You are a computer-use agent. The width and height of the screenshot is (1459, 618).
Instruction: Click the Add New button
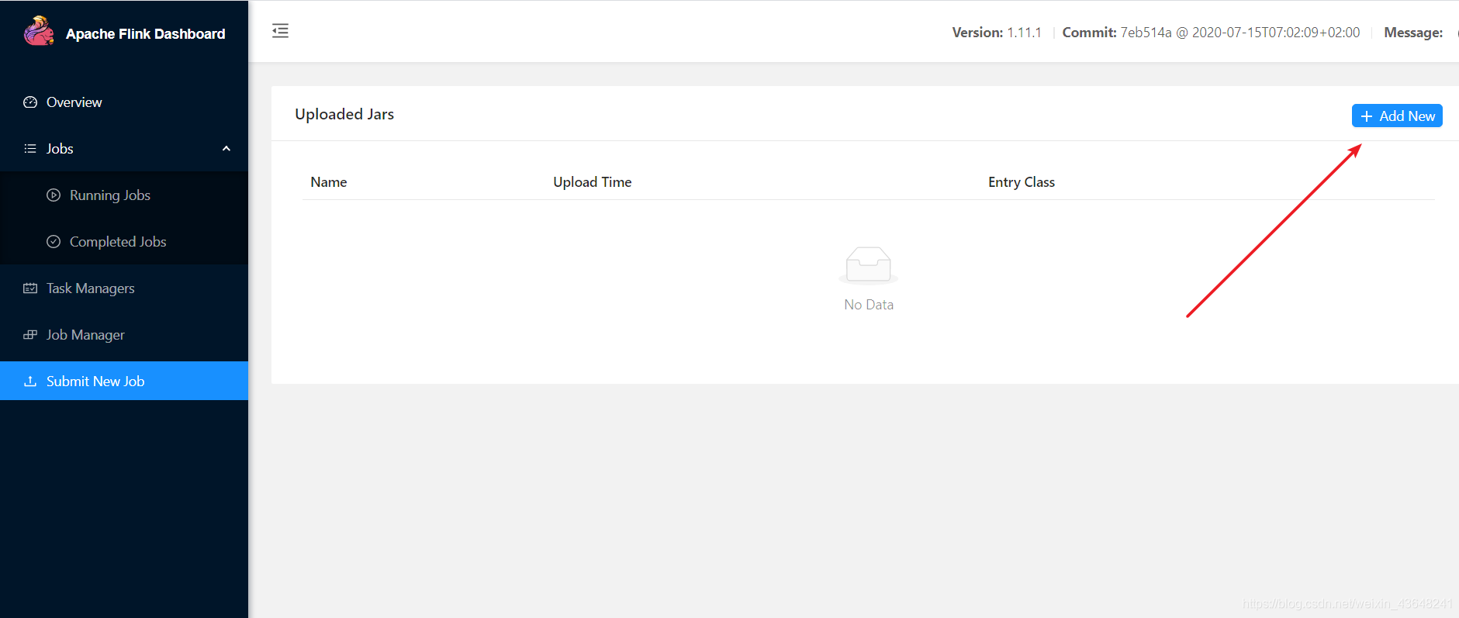1397,116
